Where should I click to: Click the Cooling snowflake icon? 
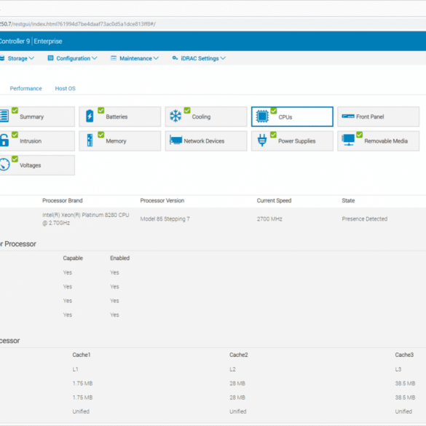(175, 116)
